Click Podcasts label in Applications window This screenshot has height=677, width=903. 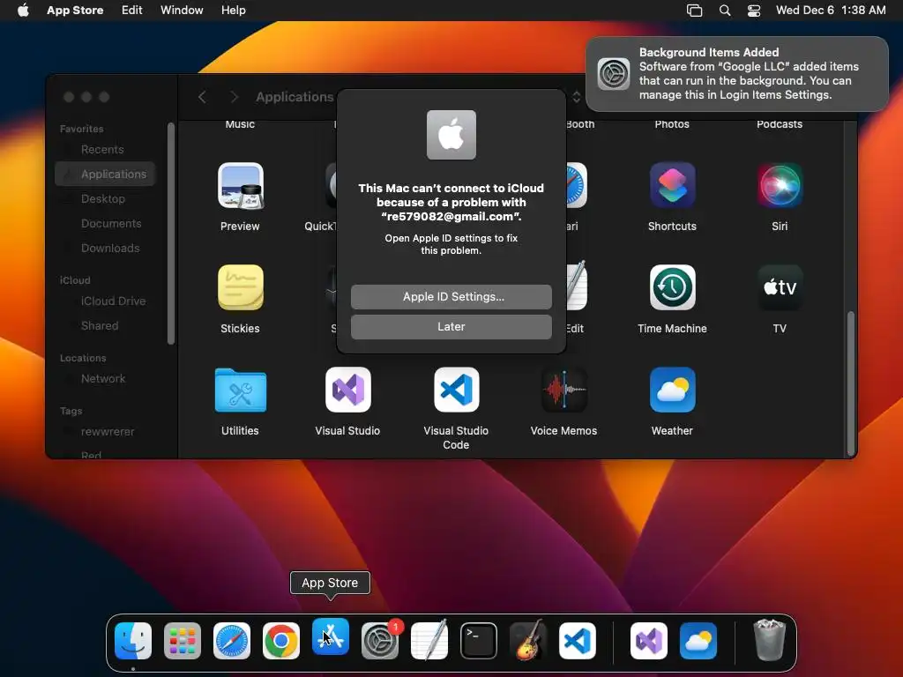[780, 124]
